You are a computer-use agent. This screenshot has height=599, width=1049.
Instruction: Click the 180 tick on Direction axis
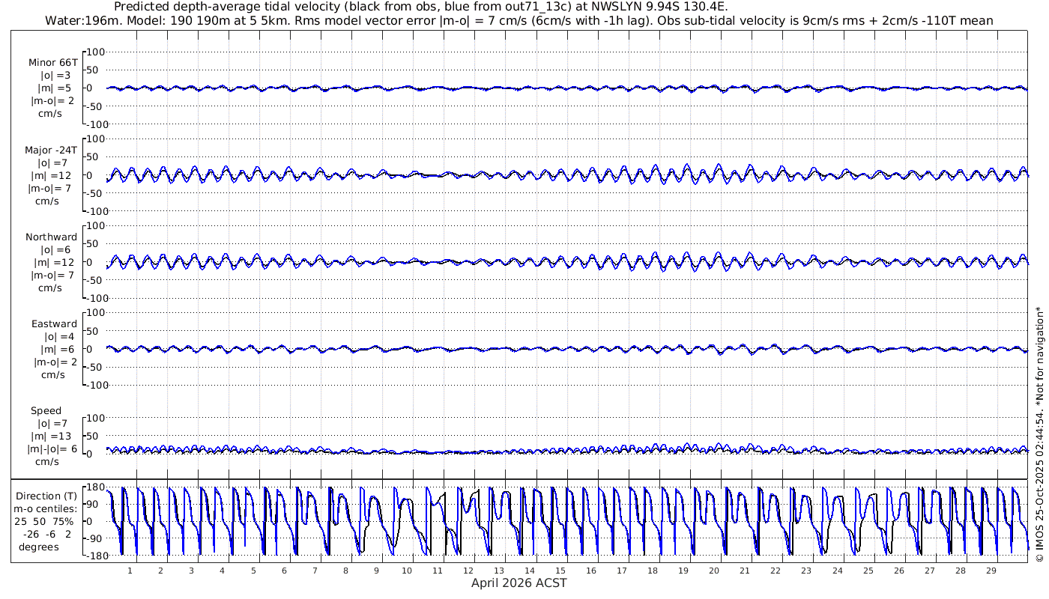point(94,487)
